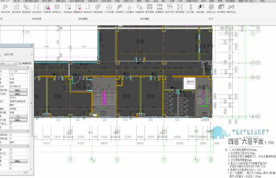Image resolution: width=276 pixels, height=178 pixels.
Task: Close the properties panel
Action: [x=31, y=46]
